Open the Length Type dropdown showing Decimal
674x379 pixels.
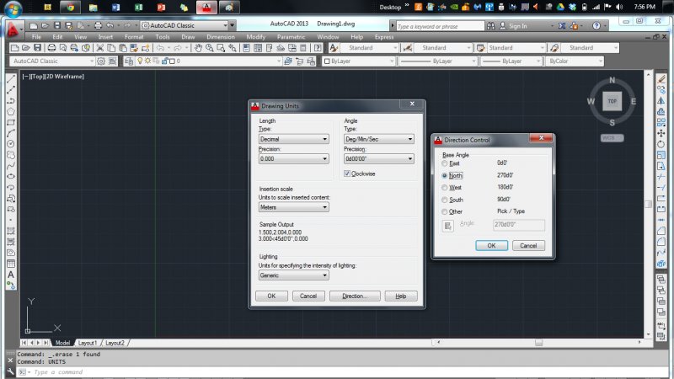tap(293, 139)
